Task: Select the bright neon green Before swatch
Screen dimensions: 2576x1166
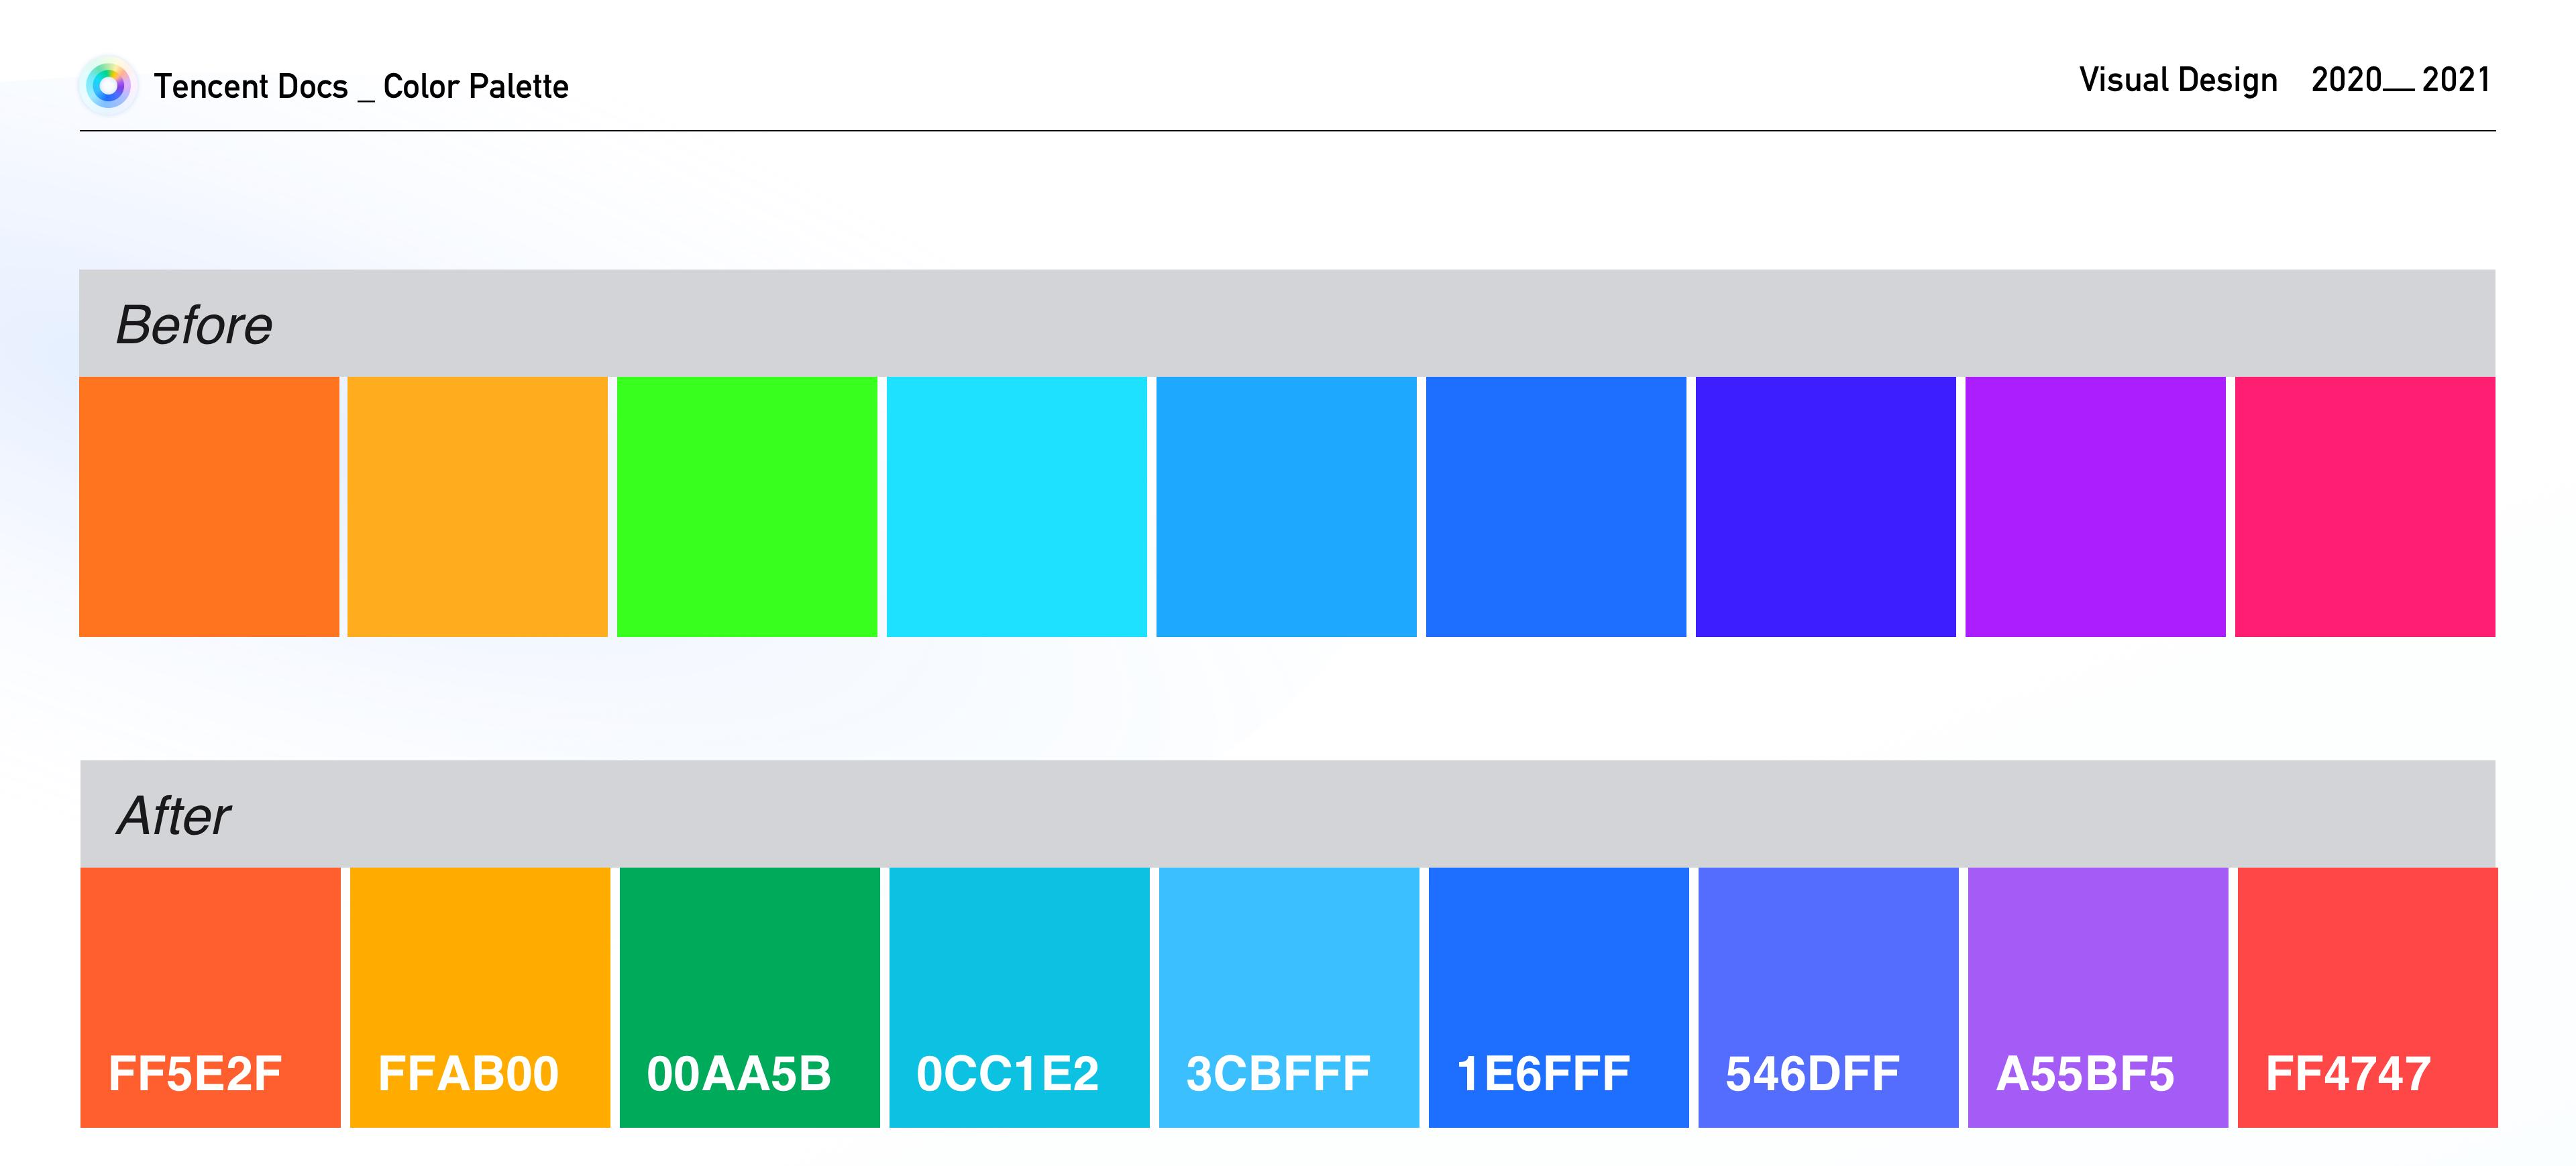Action: pyautogui.click(x=747, y=507)
